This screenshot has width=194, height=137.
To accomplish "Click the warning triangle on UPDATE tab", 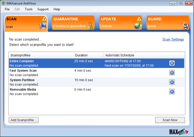I will pos(139,19).
